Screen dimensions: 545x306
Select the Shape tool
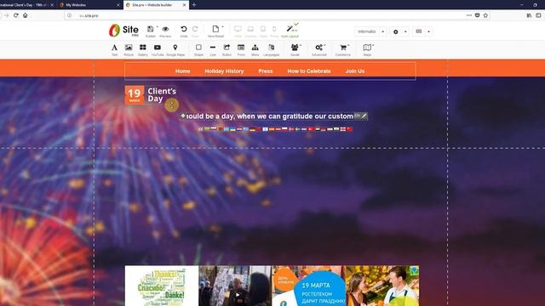pos(198,48)
